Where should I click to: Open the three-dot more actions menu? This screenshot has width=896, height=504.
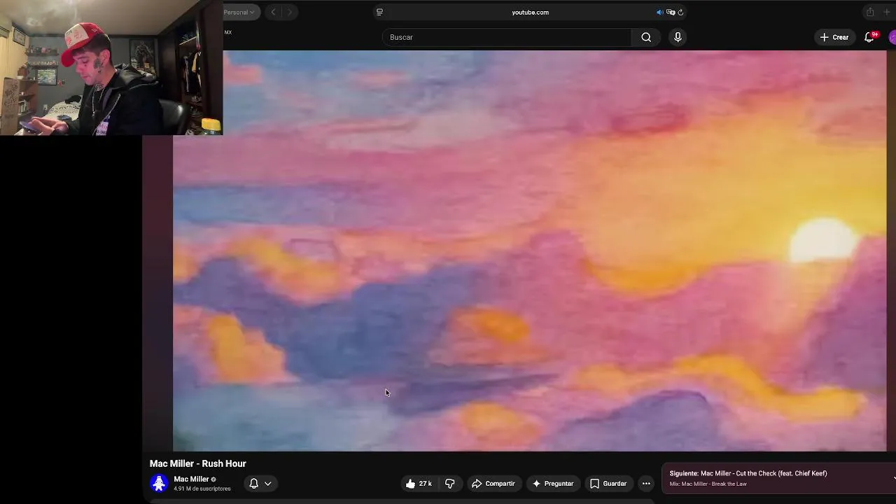(646, 483)
